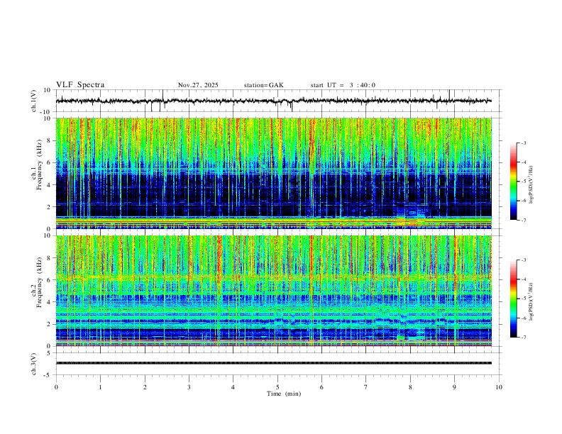This screenshot has height=434, width=562.
Task: Click time axis tick label '3'
Action: click(189, 387)
